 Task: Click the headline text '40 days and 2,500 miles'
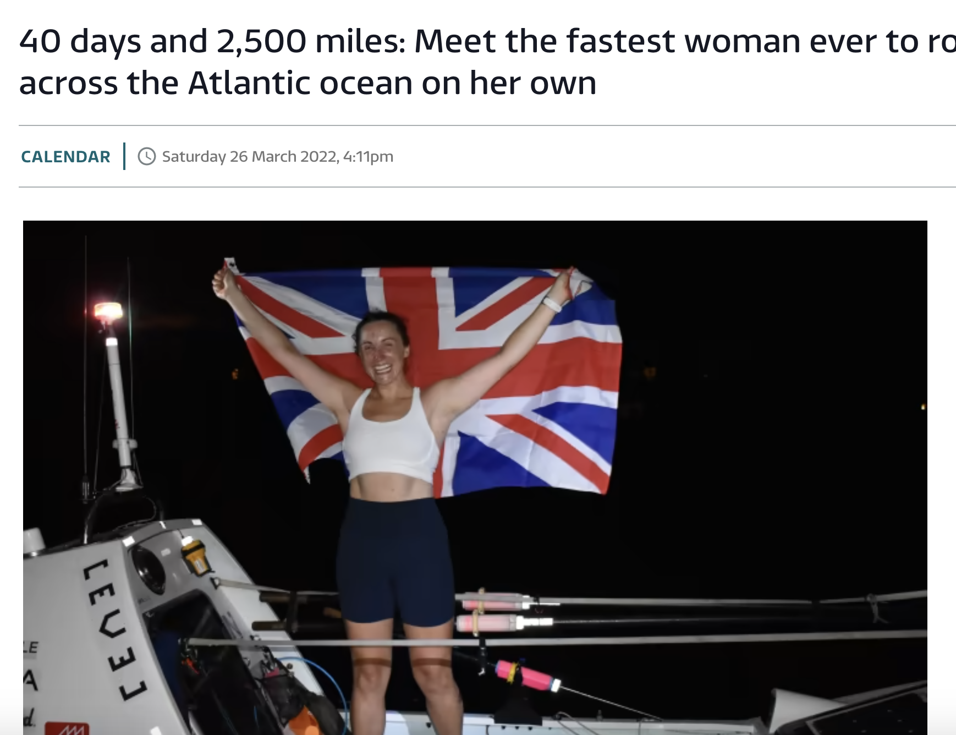pos(212,42)
